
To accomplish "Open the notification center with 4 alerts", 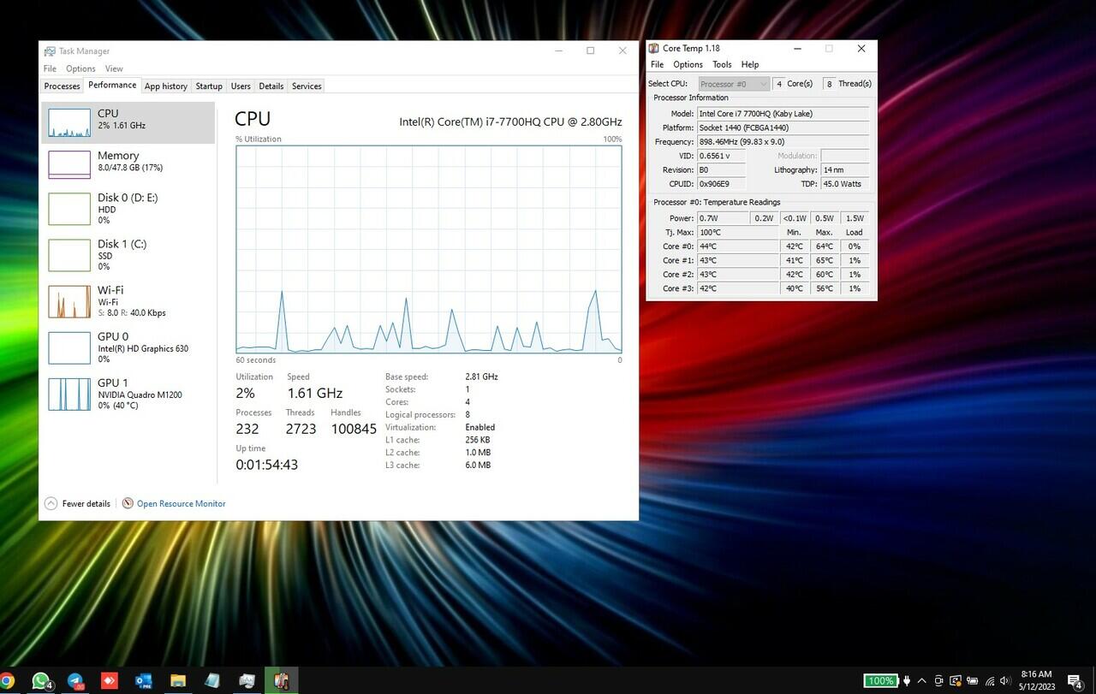I will pos(1075,681).
